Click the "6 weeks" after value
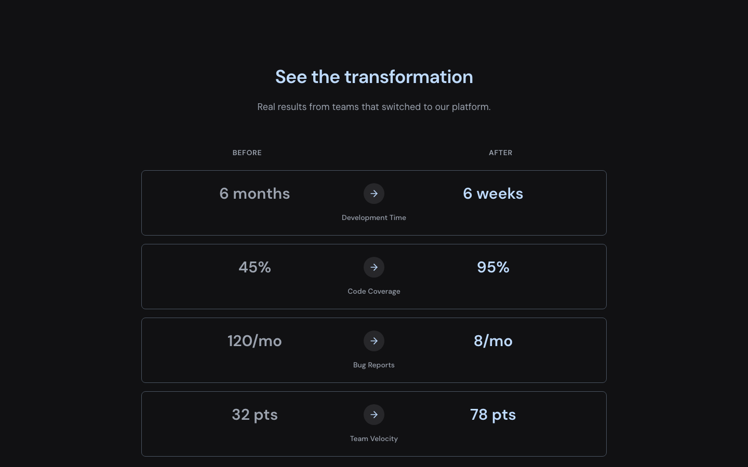The width and height of the screenshot is (748, 467). [493, 194]
